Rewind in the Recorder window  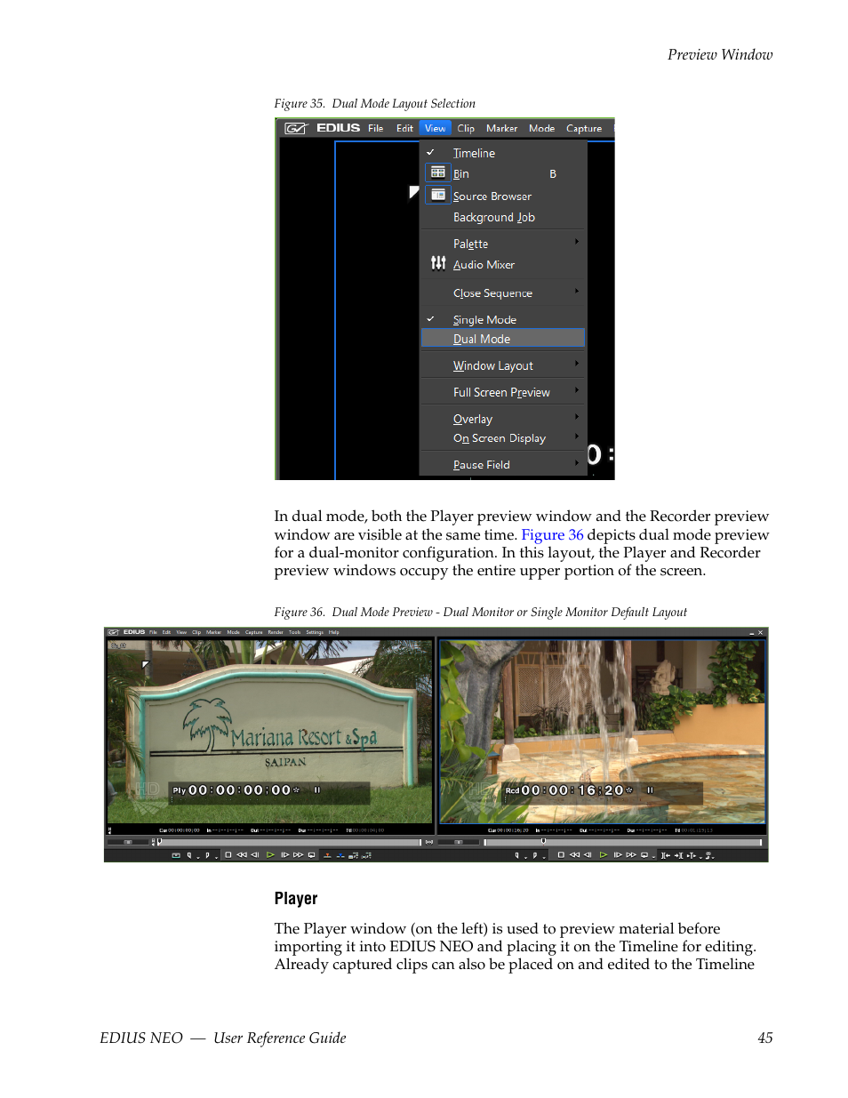click(574, 855)
